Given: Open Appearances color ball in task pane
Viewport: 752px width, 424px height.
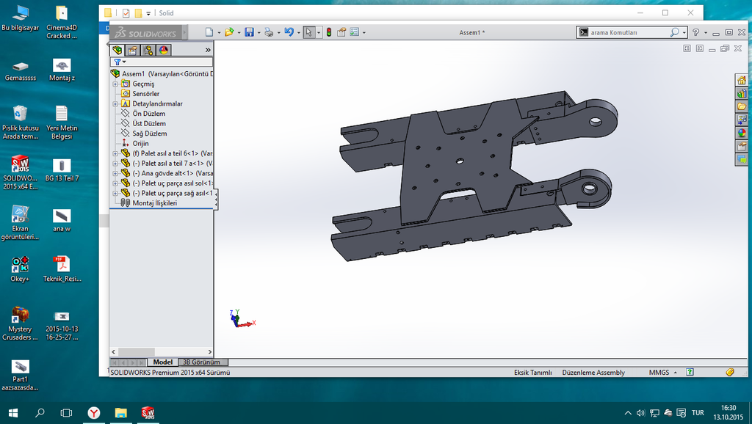Looking at the screenshot, I should 742,133.
